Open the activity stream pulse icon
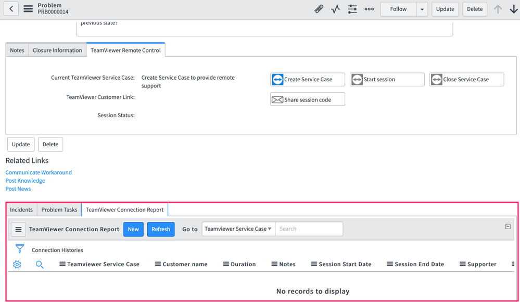Image resolution: width=520 pixels, height=302 pixels. tap(336, 9)
